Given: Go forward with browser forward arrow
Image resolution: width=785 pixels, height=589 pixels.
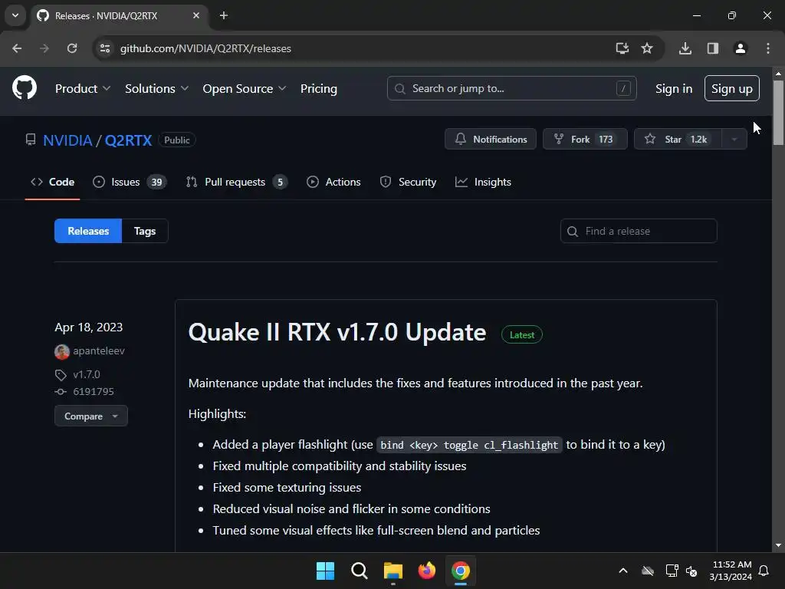Looking at the screenshot, I should [x=44, y=48].
